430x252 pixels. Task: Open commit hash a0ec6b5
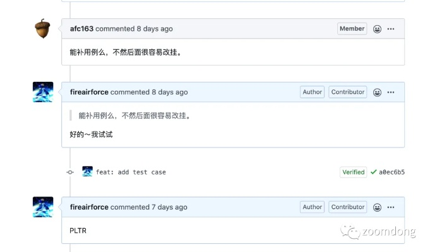coord(391,172)
